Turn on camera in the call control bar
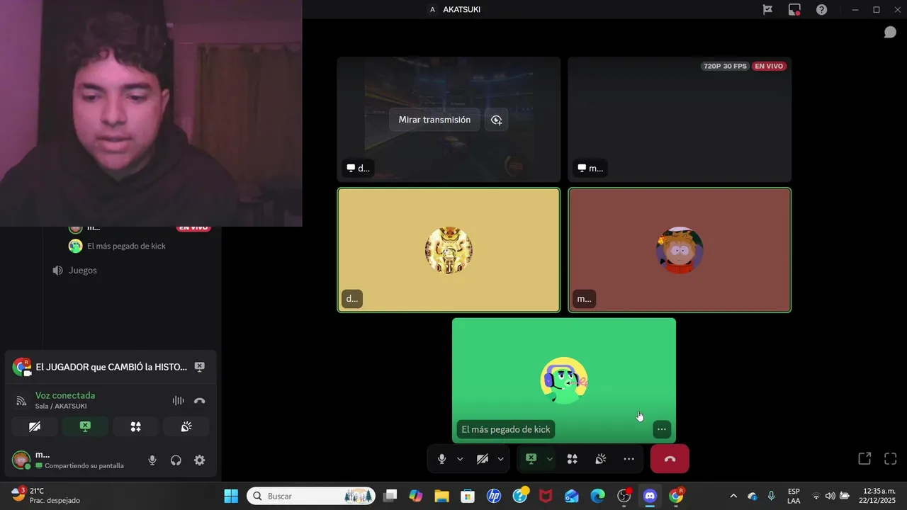Image resolution: width=907 pixels, height=510 pixels. pos(483,459)
